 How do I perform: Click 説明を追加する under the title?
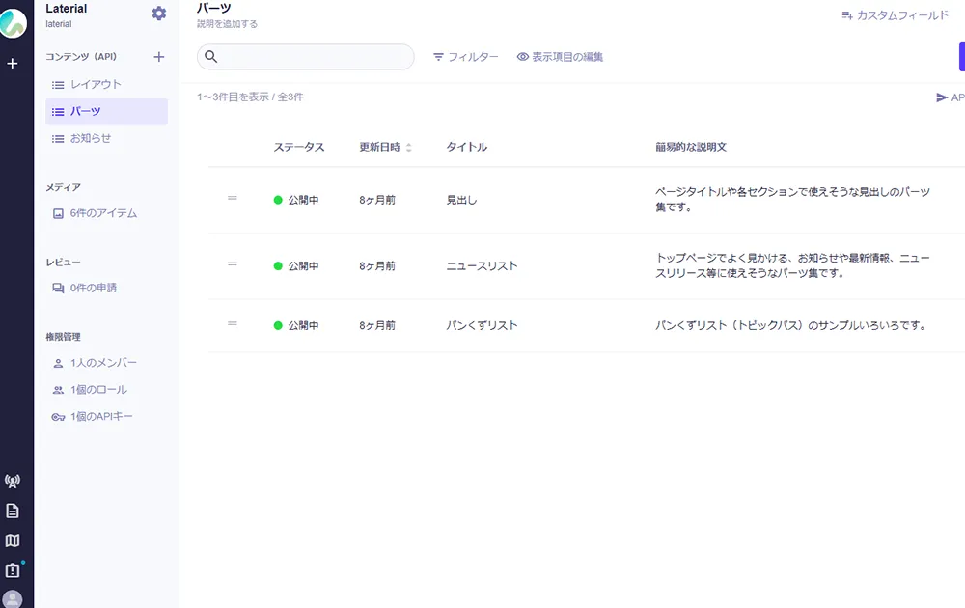227,24
